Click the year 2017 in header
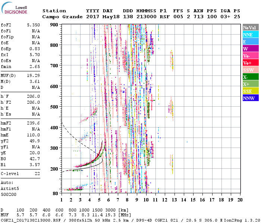The width and height of the screenshot is (261, 223). click(92, 17)
